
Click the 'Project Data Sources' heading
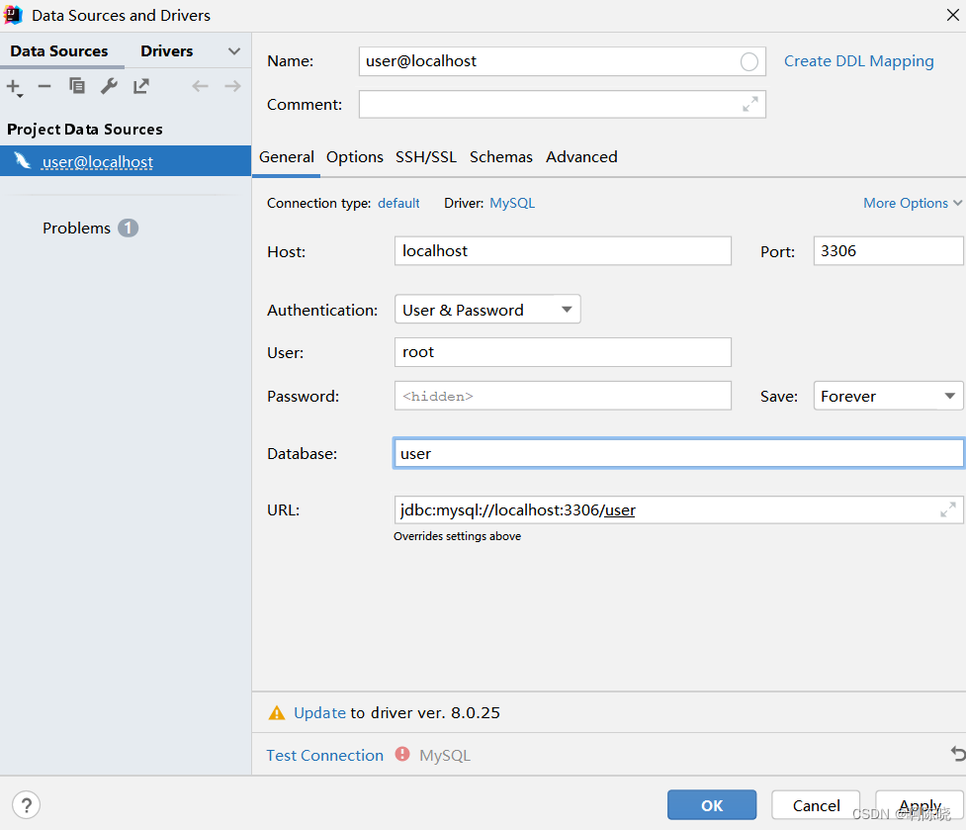84,130
